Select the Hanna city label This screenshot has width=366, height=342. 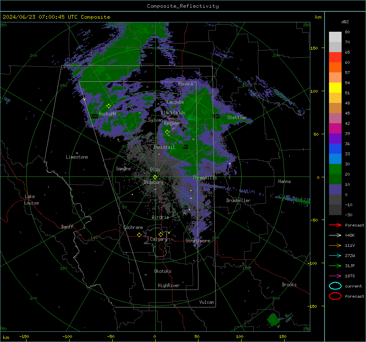tap(284, 181)
